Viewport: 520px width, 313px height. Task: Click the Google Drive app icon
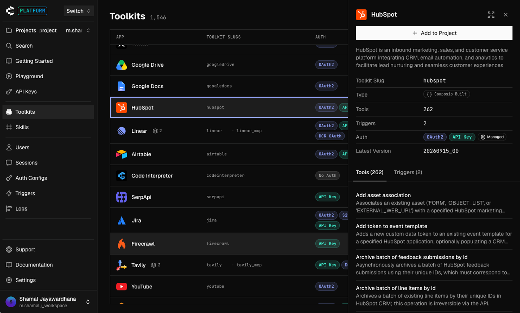click(121, 65)
